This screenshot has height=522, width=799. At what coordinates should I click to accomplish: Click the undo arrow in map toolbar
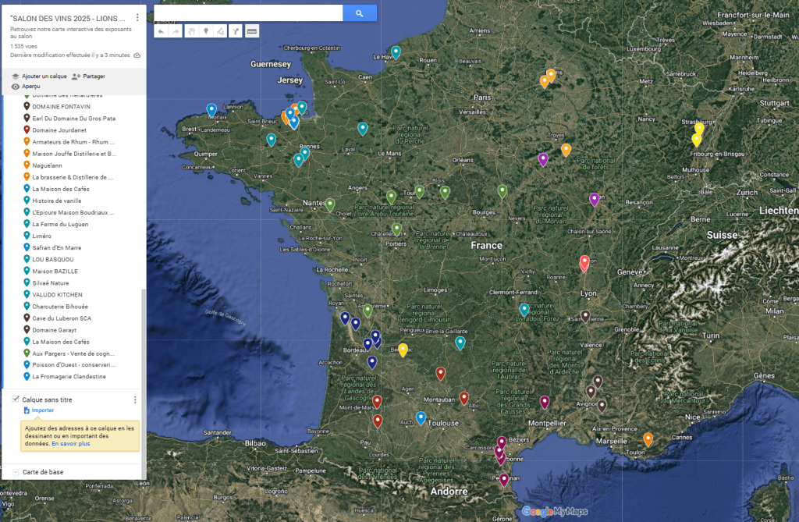[161, 31]
